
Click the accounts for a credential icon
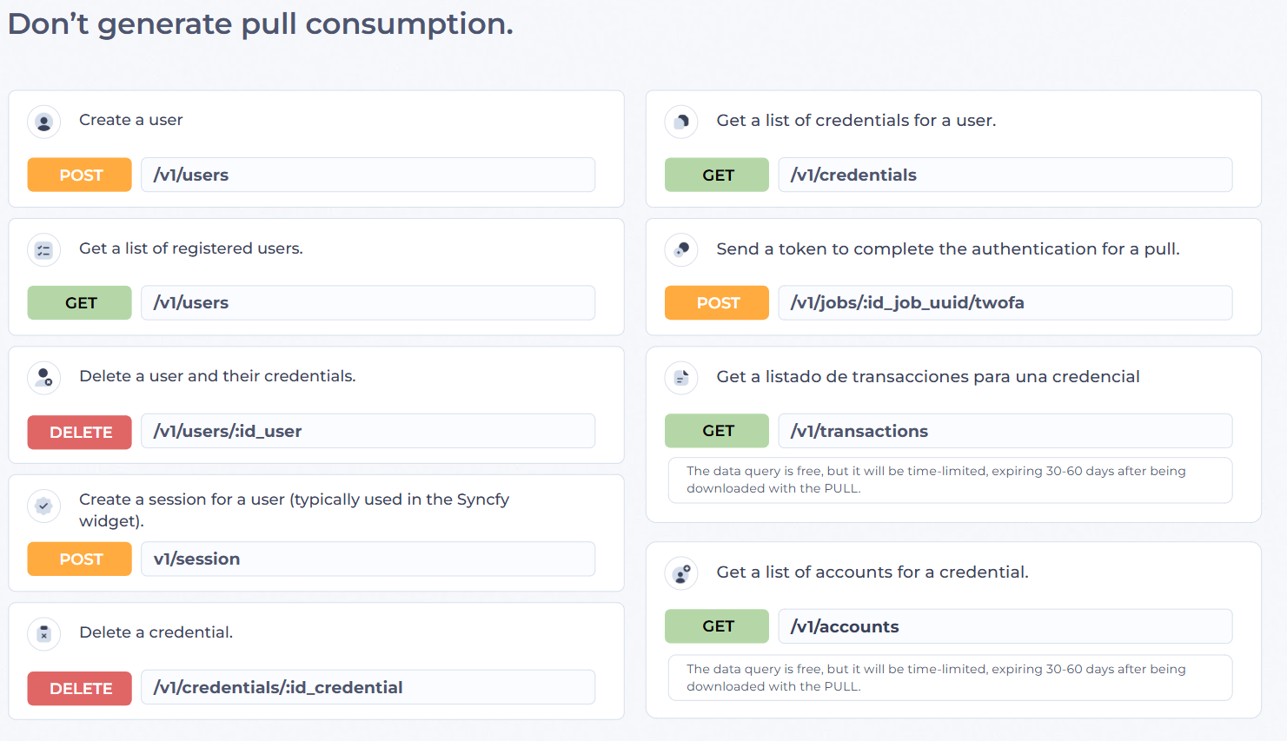(x=681, y=573)
